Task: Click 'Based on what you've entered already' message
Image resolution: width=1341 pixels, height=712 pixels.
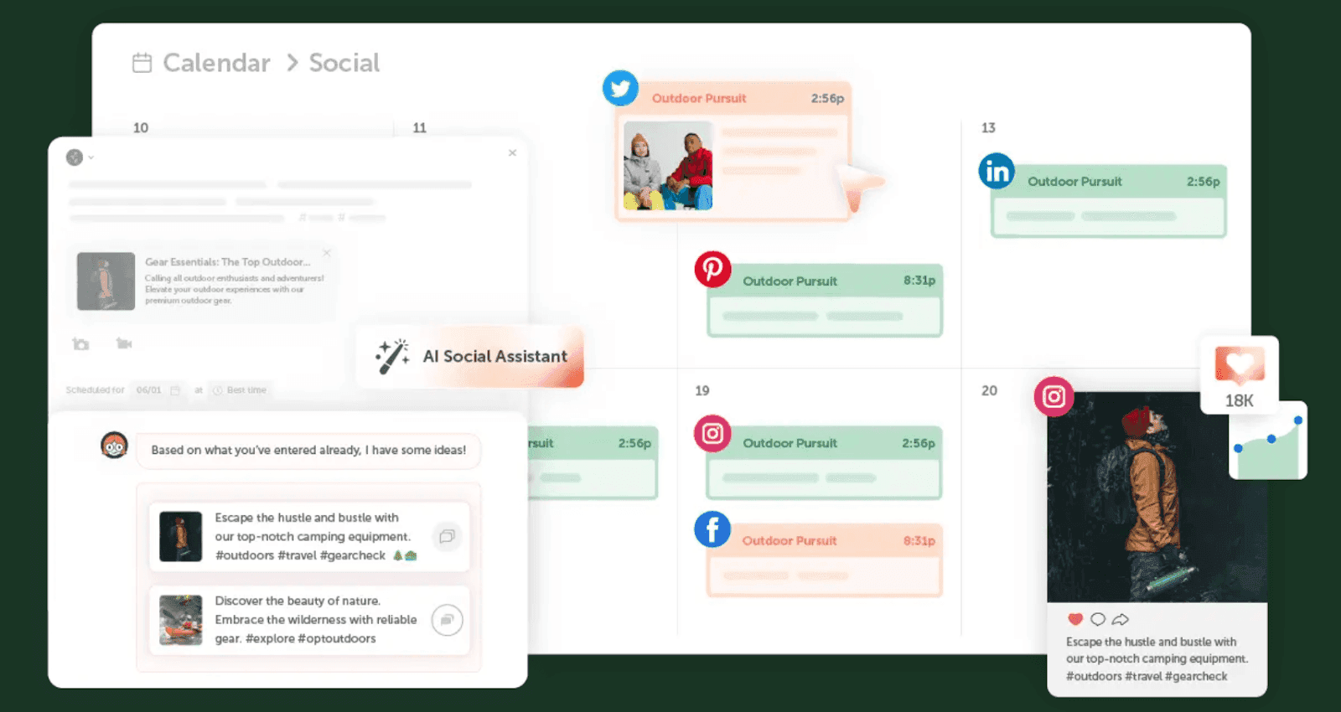Action: [x=308, y=450]
